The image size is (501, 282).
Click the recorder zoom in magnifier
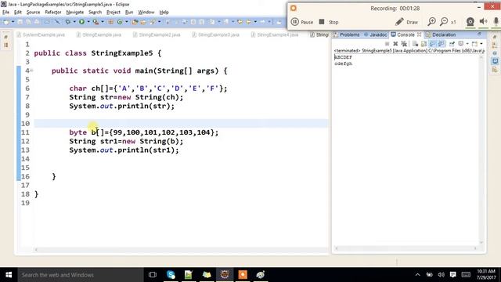point(431,22)
